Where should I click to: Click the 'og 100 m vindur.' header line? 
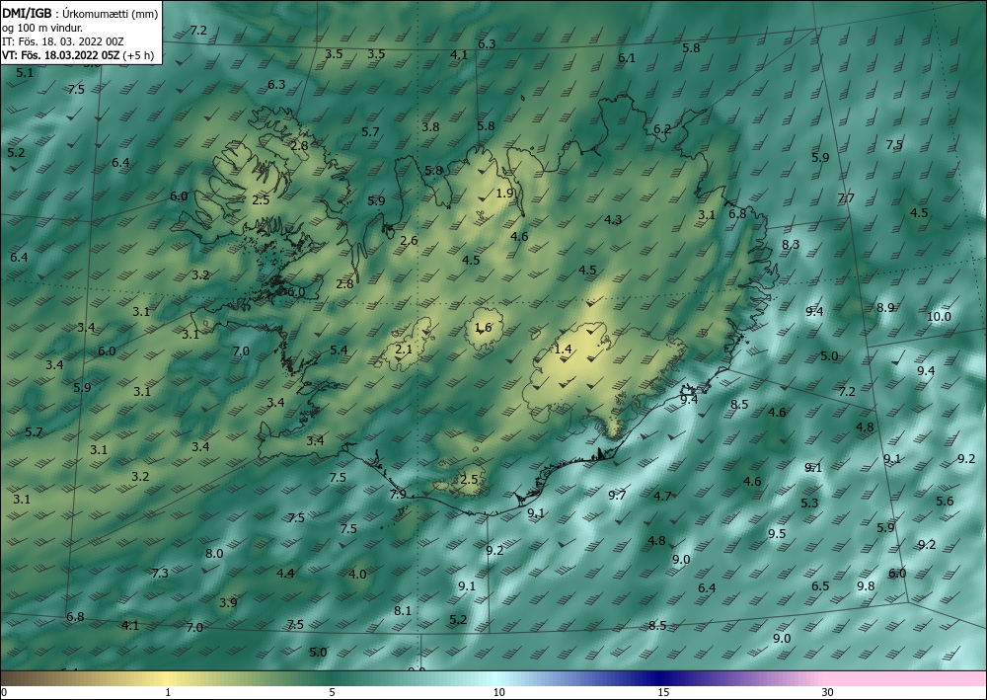point(42,27)
